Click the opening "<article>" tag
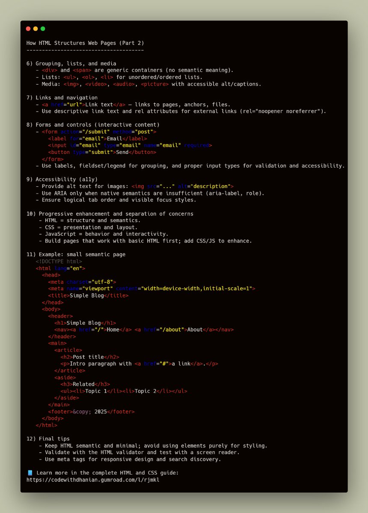 (x=68, y=350)
